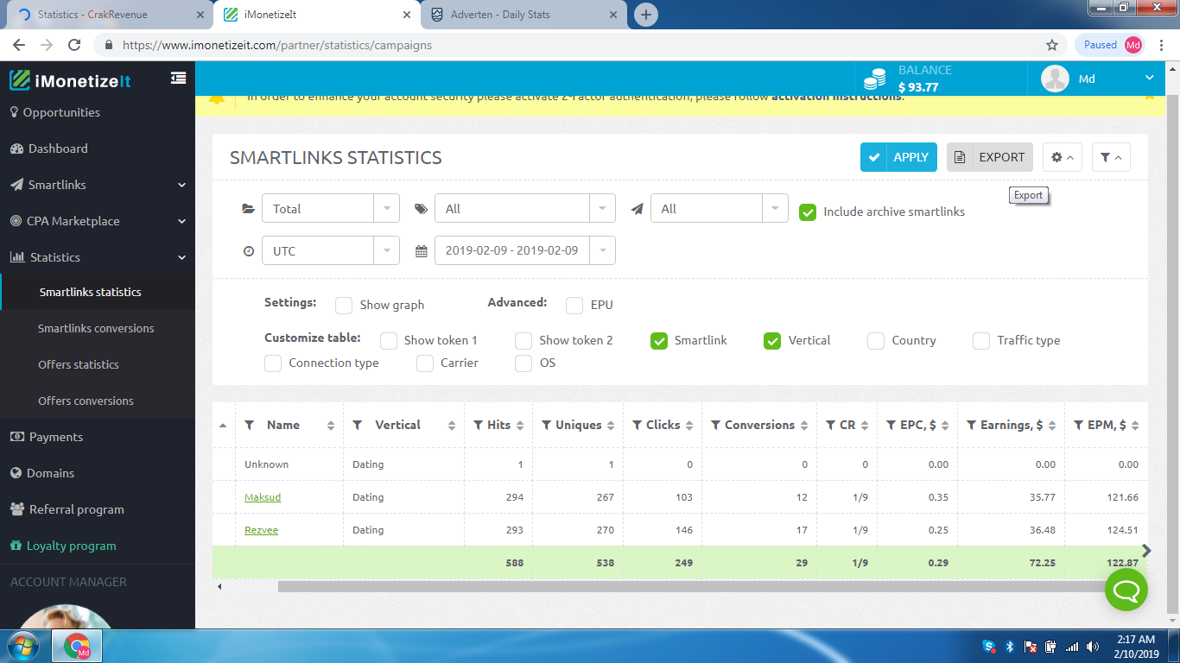Click the EPC column filter icon
The width and height of the screenshot is (1180, 663).
(891, 425)
